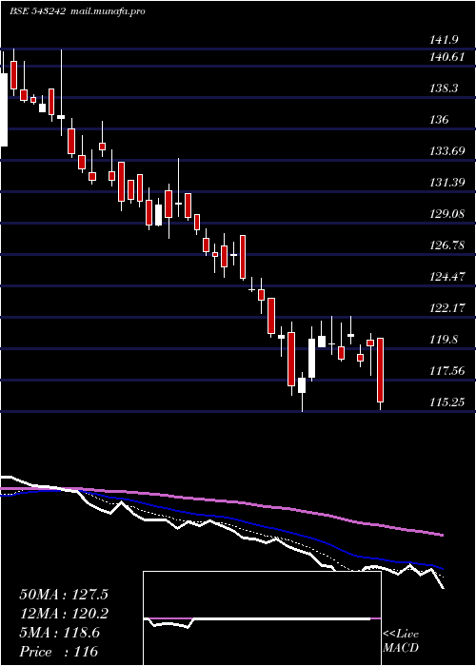Click the last large red candlestick

pos(380,370)
